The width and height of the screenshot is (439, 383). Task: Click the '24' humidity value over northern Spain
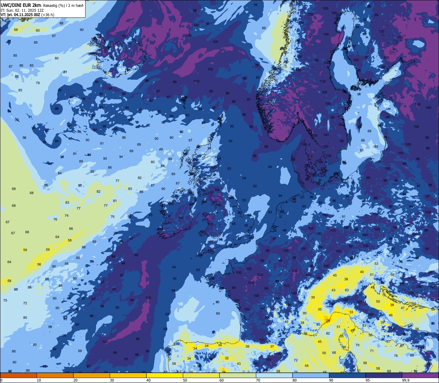[206, 346]
